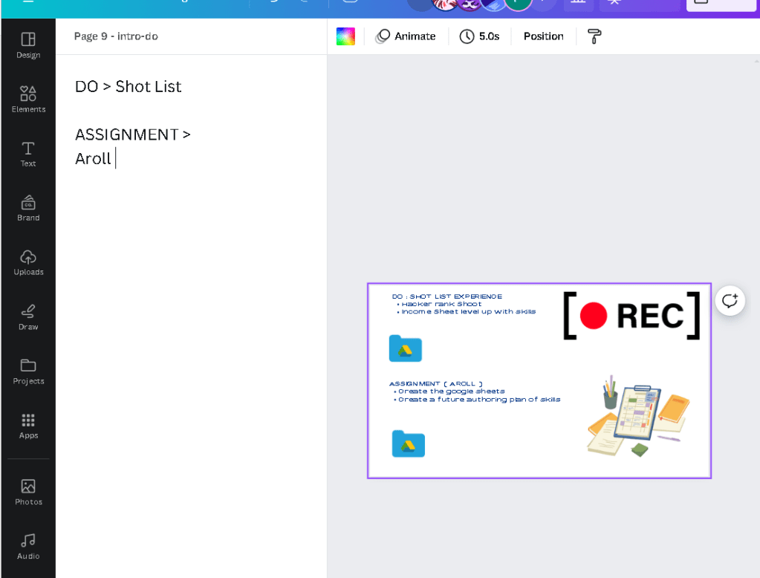Open the Design panel
The image size is (760, 578).
click(x=28, y=45)
